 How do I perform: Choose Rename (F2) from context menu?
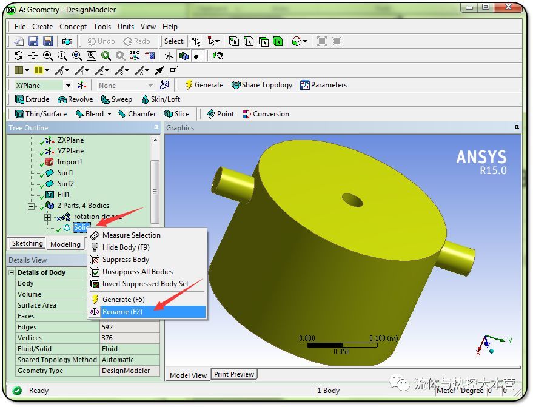147,312
